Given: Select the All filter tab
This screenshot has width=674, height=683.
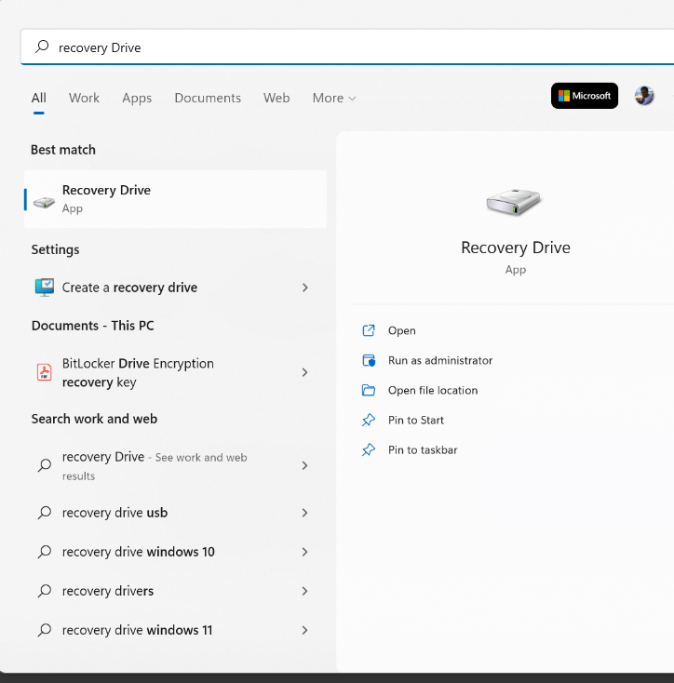Looking at the screenshot, I should pyautogui.click(x=39, y=98).
